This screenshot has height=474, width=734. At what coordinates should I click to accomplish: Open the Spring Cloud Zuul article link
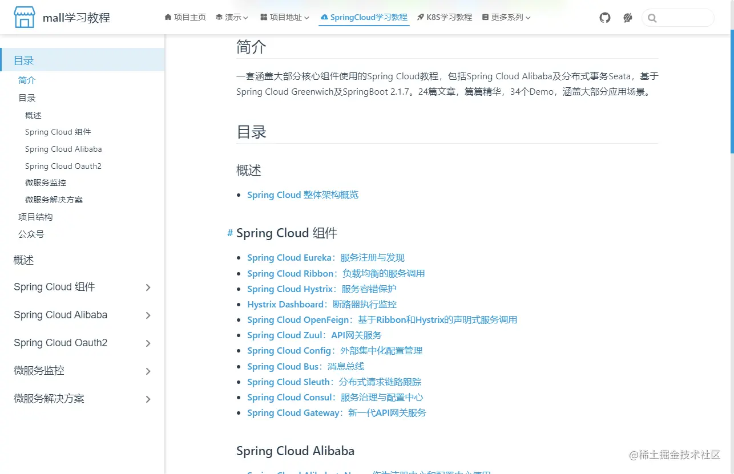[314, 335]
